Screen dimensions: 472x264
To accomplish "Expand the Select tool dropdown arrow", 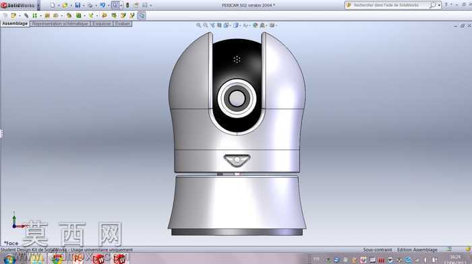I will click(x=121, y=5).
